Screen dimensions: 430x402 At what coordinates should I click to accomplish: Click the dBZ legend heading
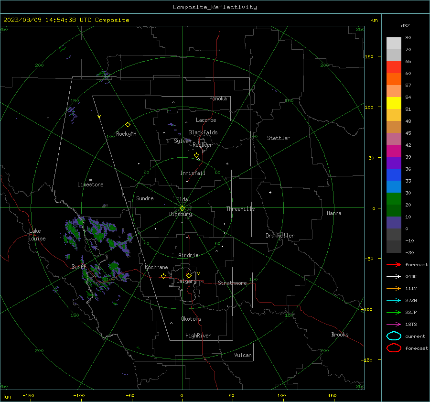(x=405, y=25)
